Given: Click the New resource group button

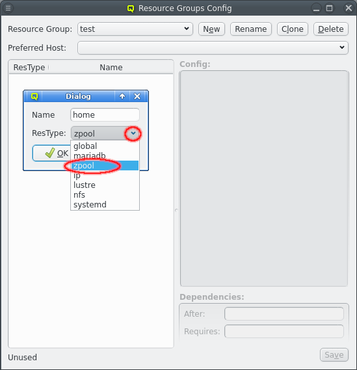Looking at the screenshot, I should [211, 29].
